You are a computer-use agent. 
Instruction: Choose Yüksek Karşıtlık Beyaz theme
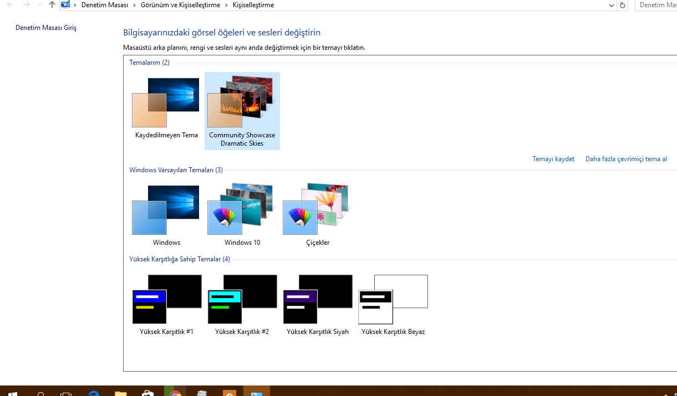tap(393, 305)
